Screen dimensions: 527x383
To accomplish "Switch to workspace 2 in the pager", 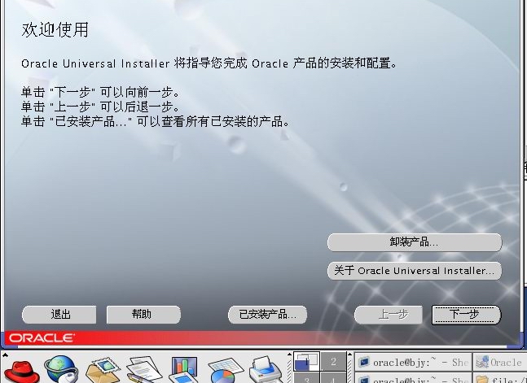I will click(x=333, y=361).
